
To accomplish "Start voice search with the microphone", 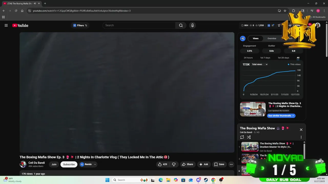I will (x=192, y=25).
